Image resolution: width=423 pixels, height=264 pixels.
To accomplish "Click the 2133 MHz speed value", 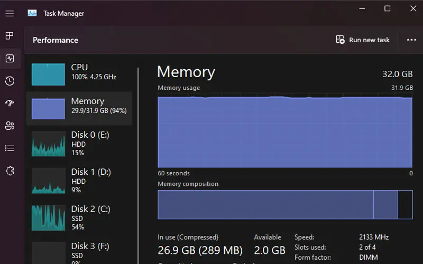I will [x=374, y=237].
